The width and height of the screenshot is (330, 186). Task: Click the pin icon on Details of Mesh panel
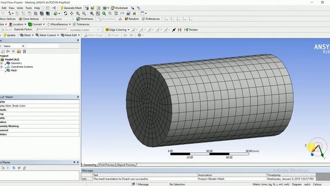78,97
